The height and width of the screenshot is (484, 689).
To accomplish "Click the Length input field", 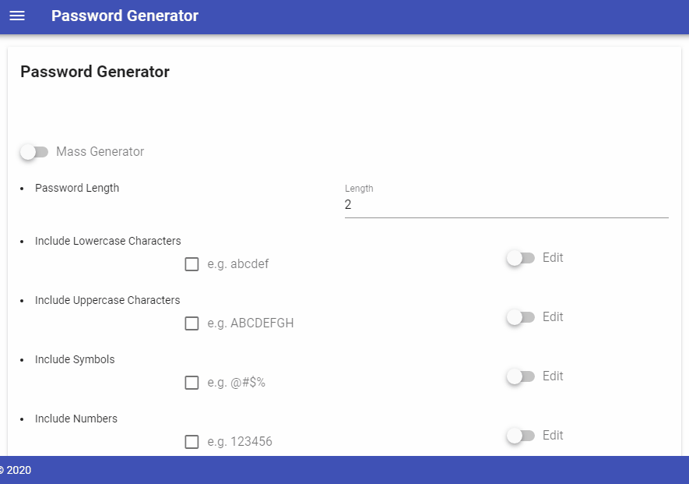I will coord(506,205).
